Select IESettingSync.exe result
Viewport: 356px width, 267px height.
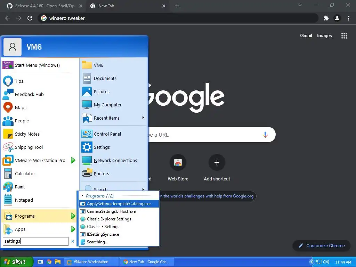(x=119, y=234)
